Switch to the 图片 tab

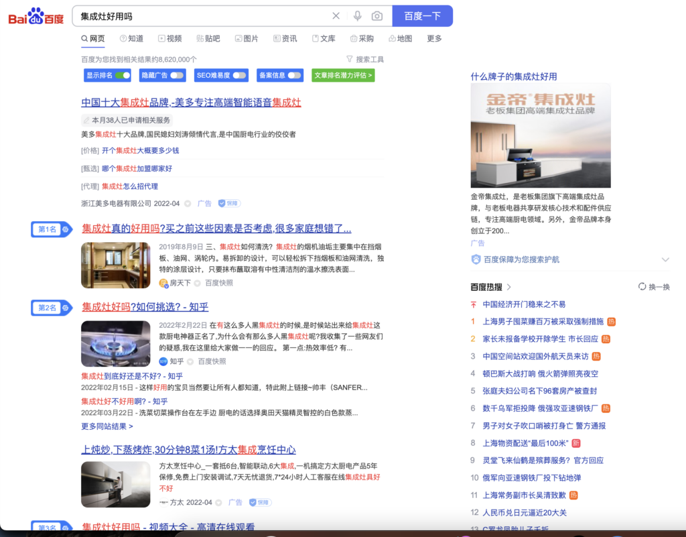pyautogui.click(x=246, y=39)
